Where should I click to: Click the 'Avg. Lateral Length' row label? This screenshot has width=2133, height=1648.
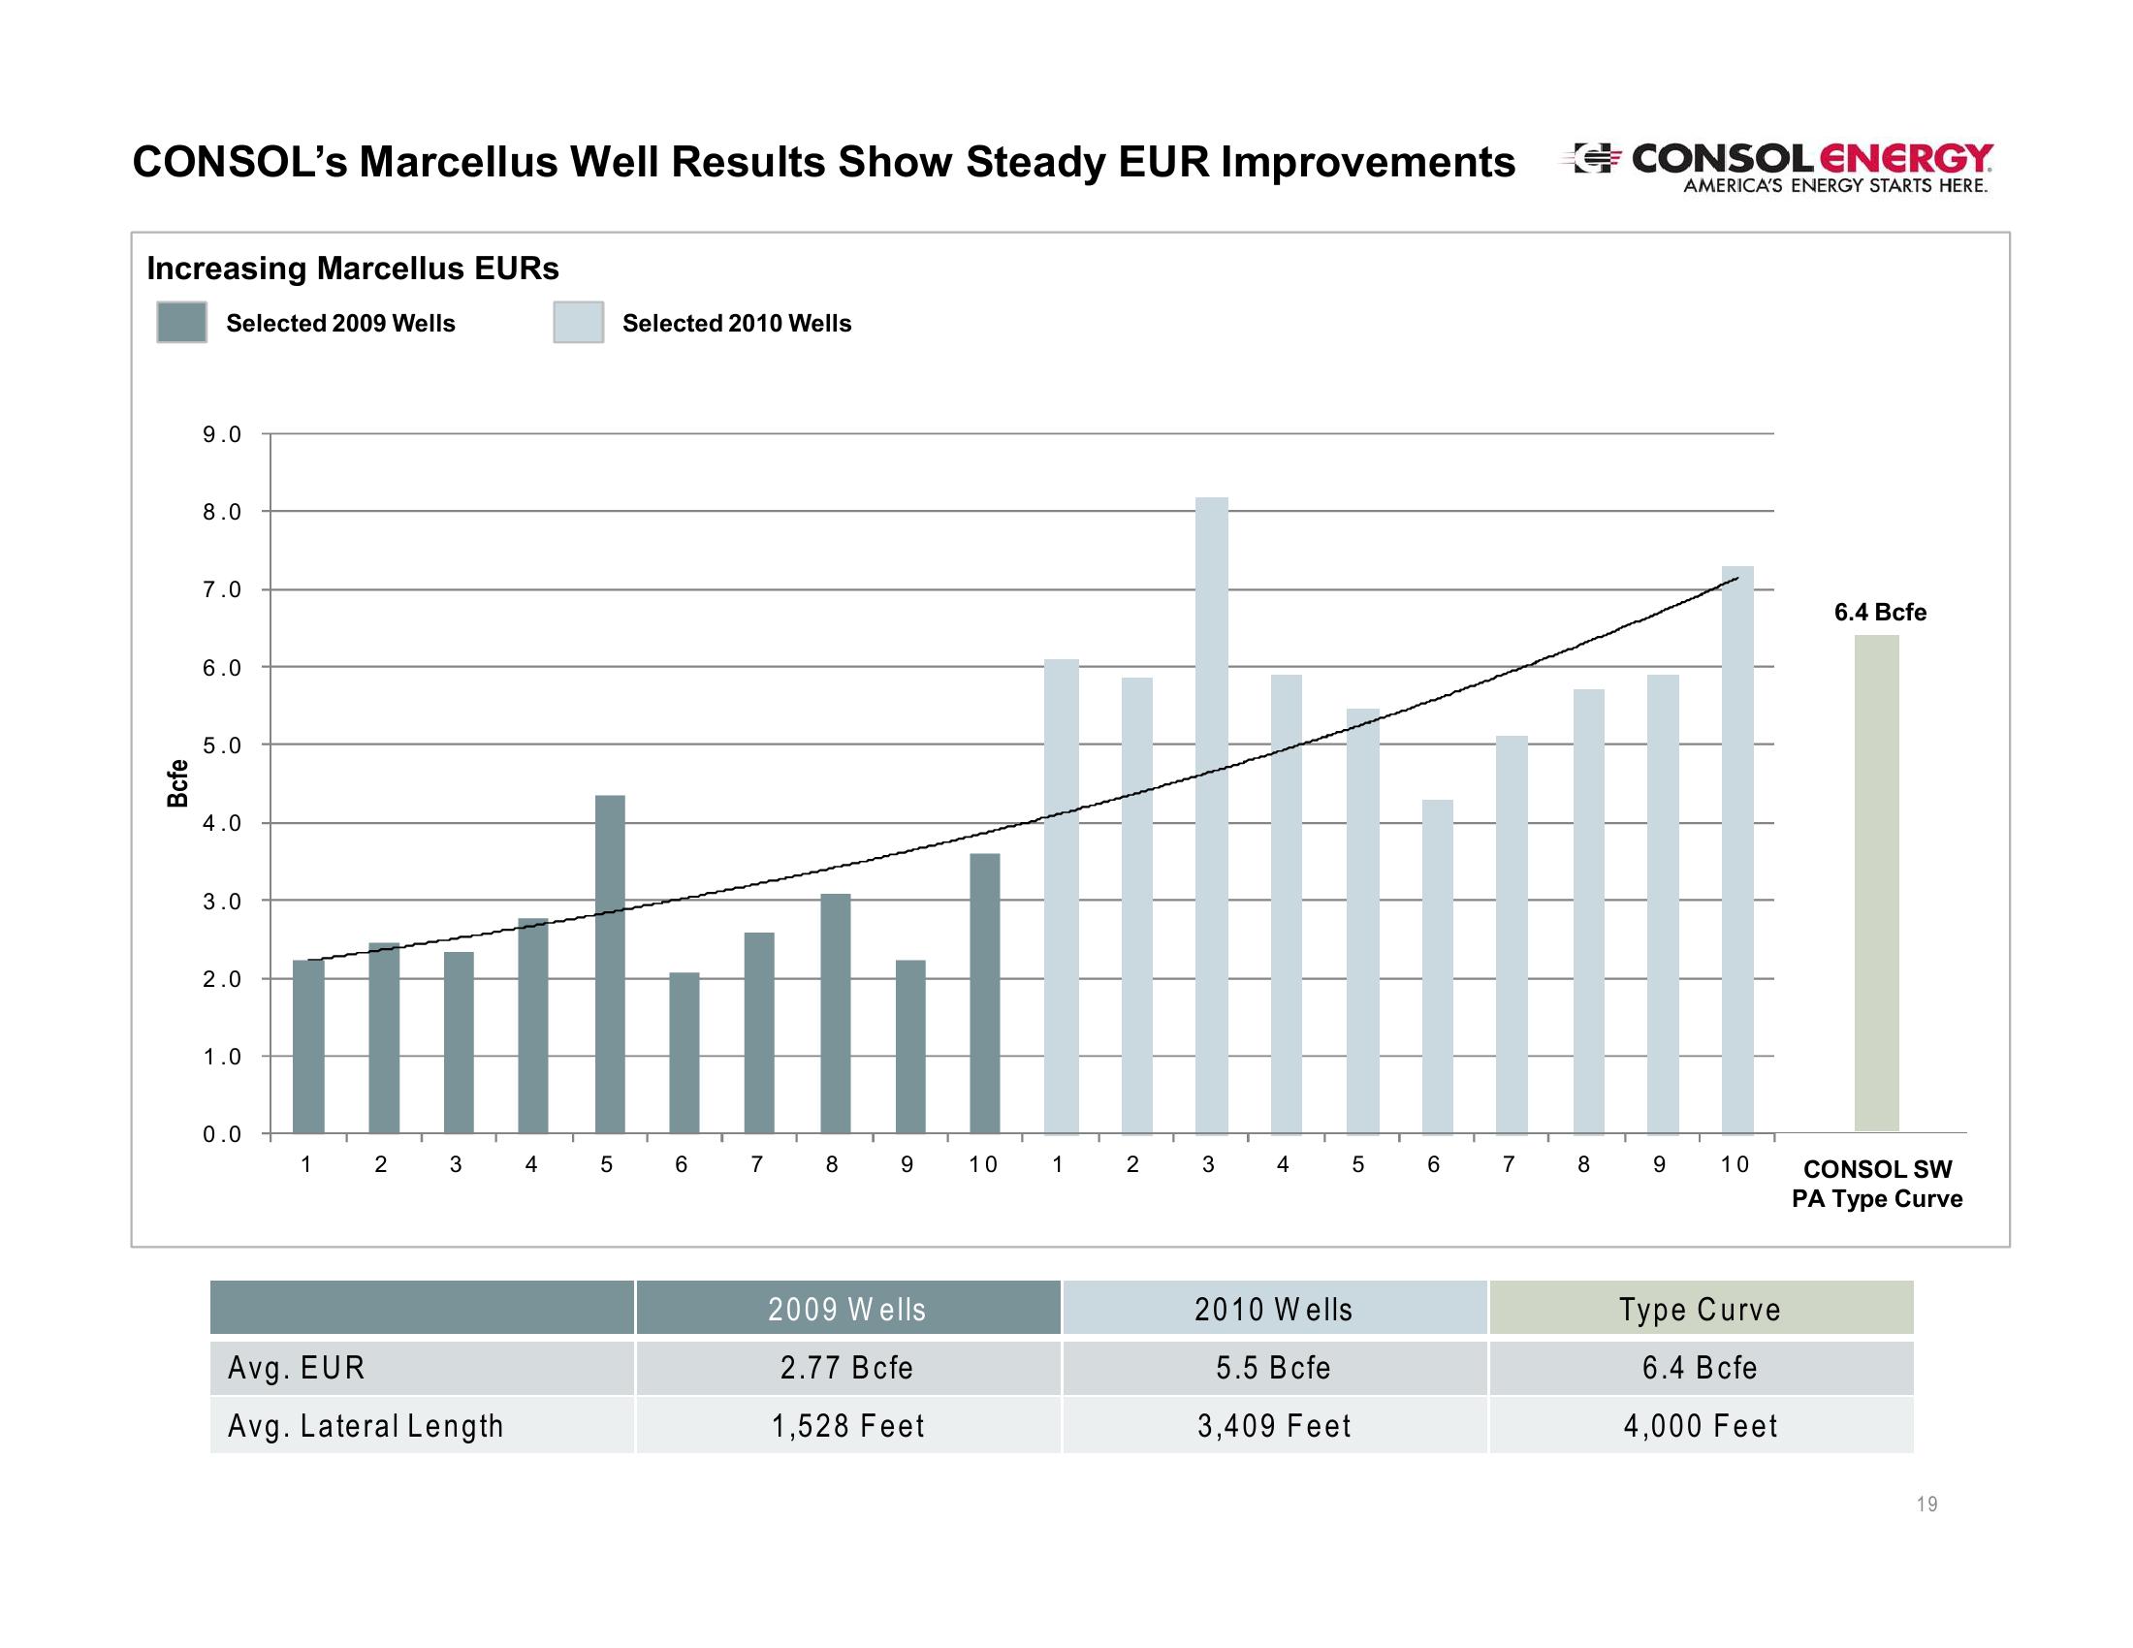[x=366, y=1425]
